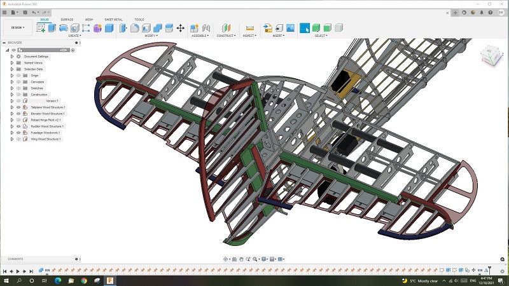The width and height of the screenshot is (509, 286).
Task: Open the MODIFY menu label
Action: pos(151,36)
